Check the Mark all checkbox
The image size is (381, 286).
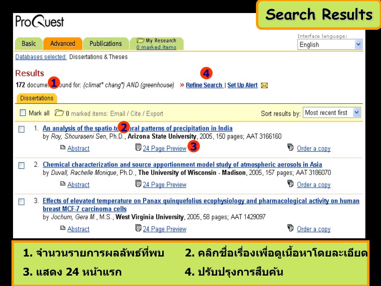pyautogui.click(x=23, y=112)
